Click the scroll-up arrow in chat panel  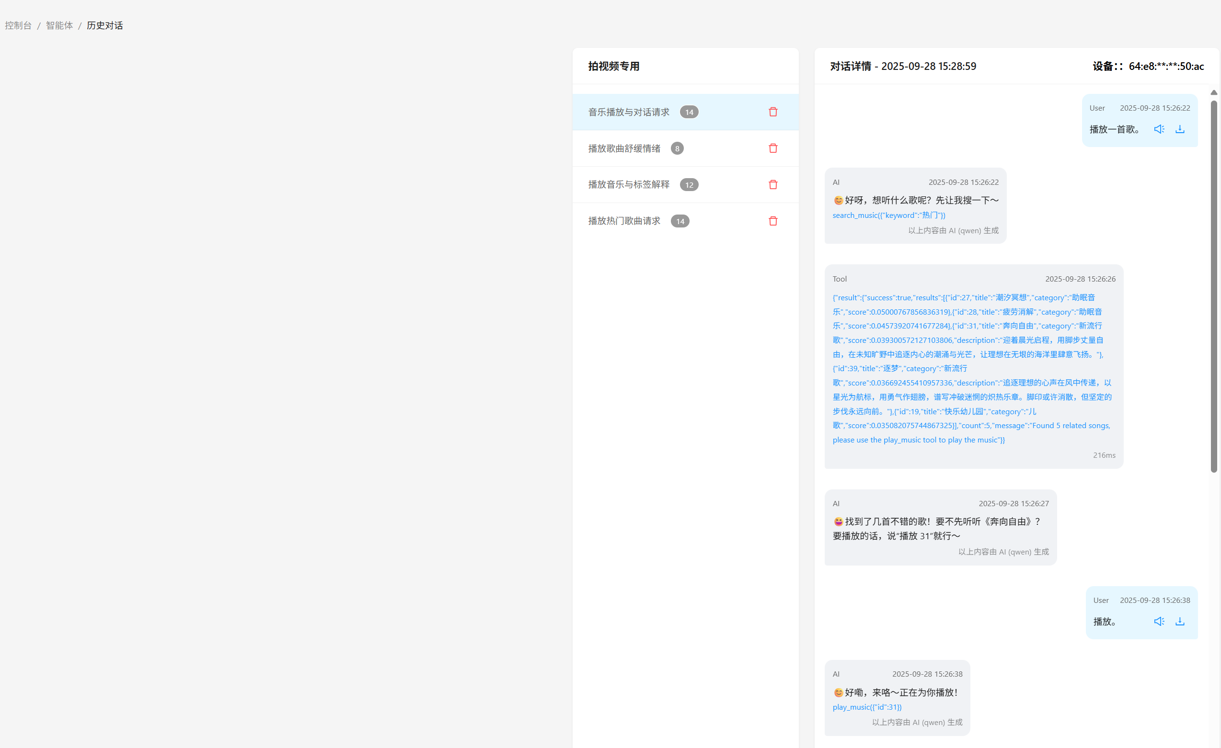(1213, 92)
